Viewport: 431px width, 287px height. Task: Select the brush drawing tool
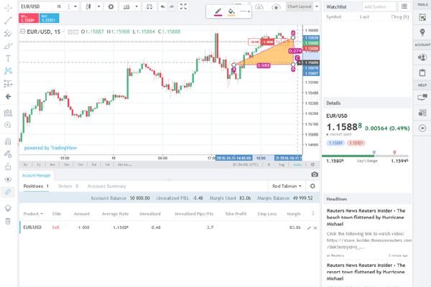8,46
